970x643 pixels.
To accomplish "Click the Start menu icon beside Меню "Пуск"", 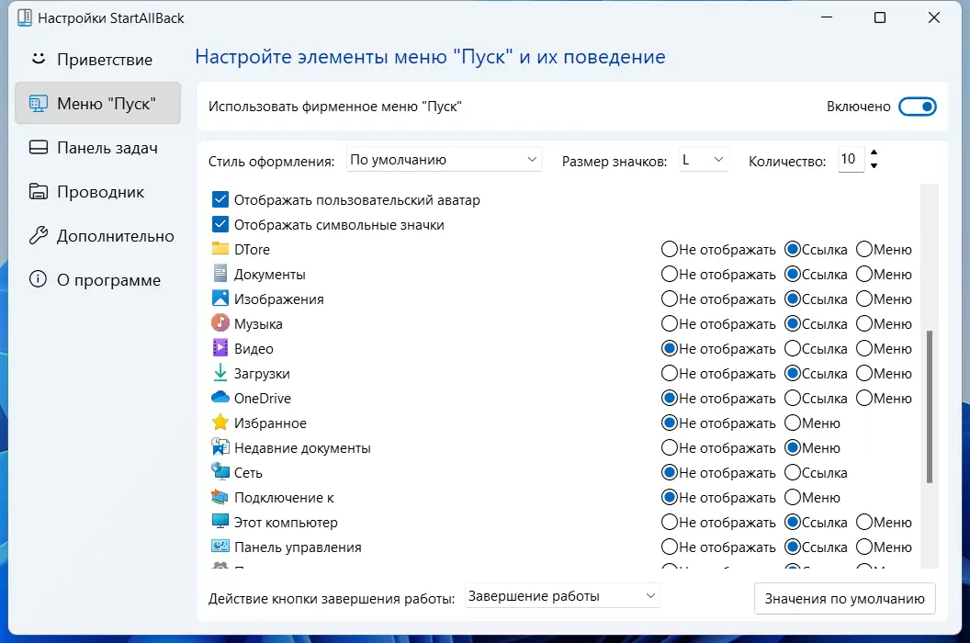I will [x=39, y=104].
